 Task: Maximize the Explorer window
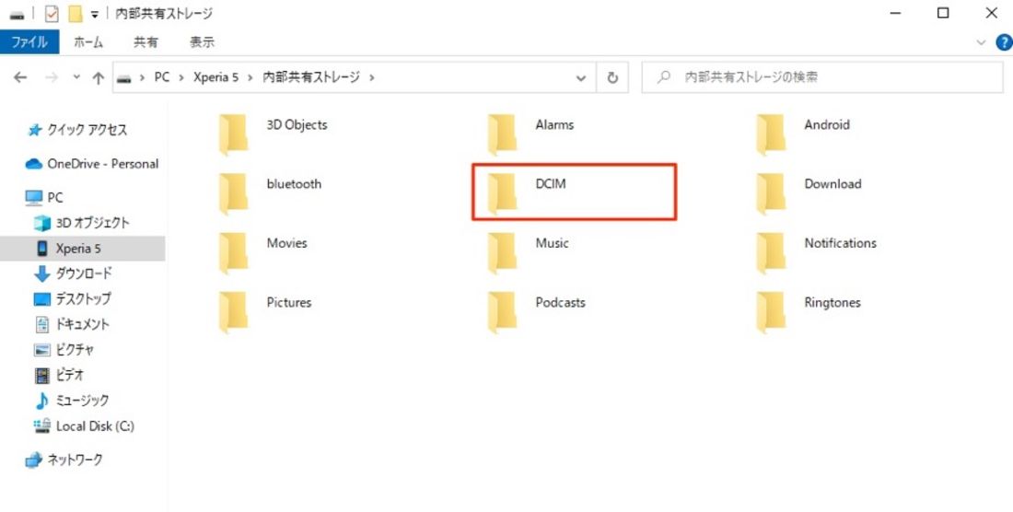[943, 13]
